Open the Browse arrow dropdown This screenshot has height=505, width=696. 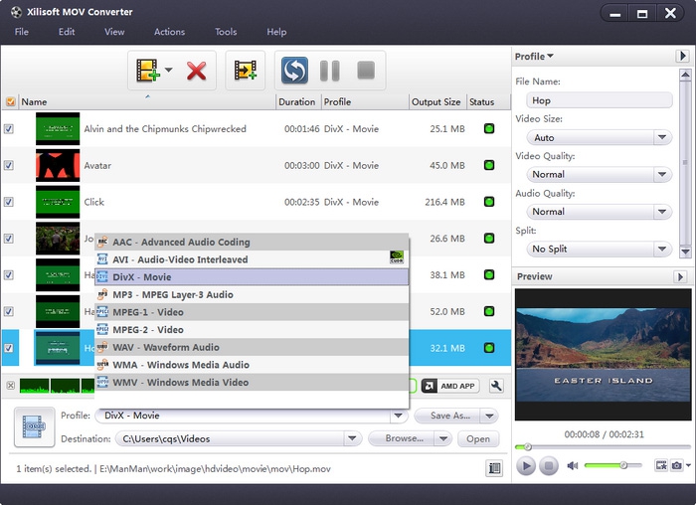click(x=443, y=438)
